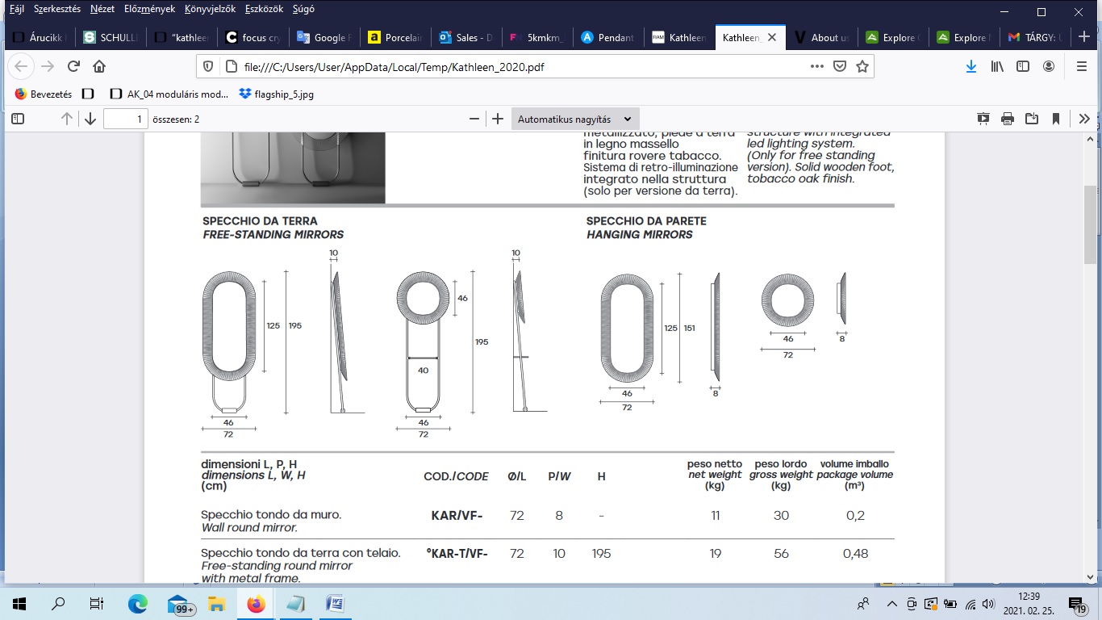Open the Firefox hamburger menu

[x=1081, y=66]
